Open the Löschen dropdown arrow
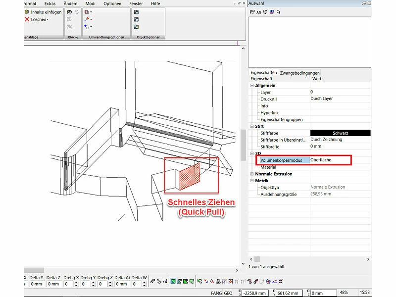 point(48,20)
